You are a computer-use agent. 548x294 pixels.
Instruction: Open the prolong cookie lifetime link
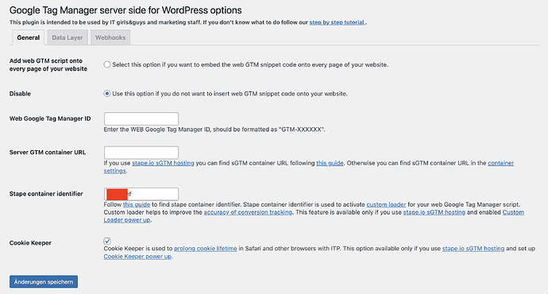coord(206,249)
